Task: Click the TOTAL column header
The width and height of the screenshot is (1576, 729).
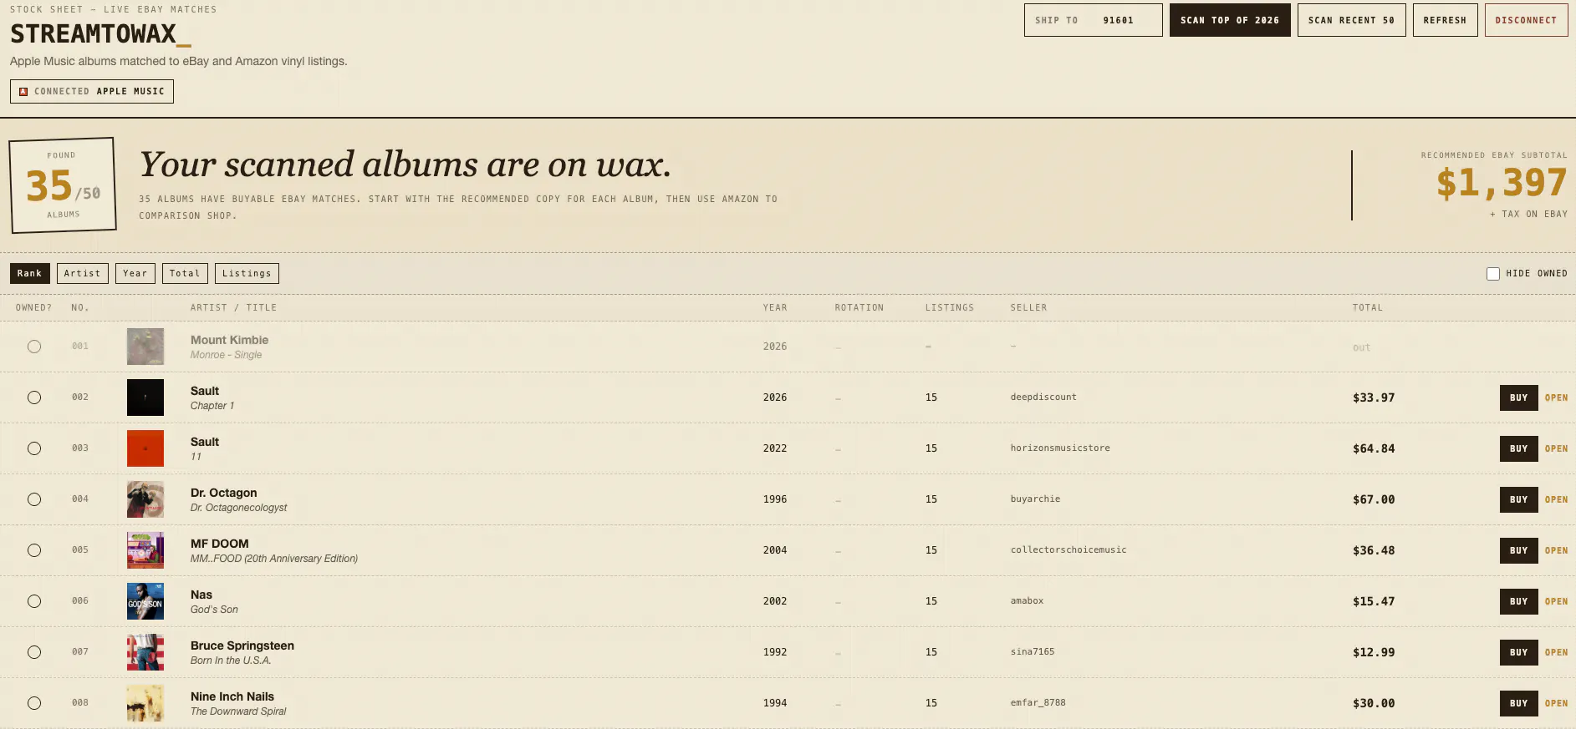Action: (x=1368, y=308)
